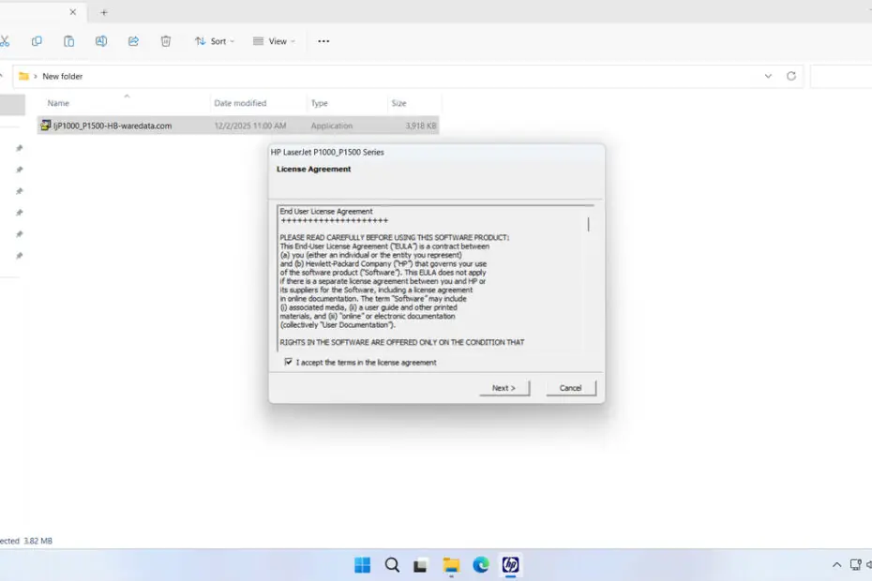
Task: Open the Sort dropdown menu
Action: coord(214,41)
